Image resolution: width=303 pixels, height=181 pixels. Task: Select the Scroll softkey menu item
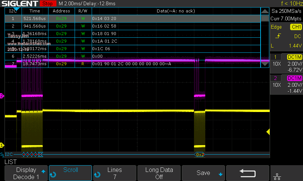coord(70,173)
